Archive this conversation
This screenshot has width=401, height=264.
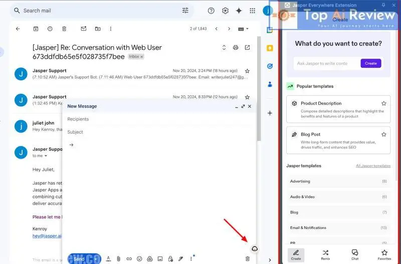(x=36, y=29)
